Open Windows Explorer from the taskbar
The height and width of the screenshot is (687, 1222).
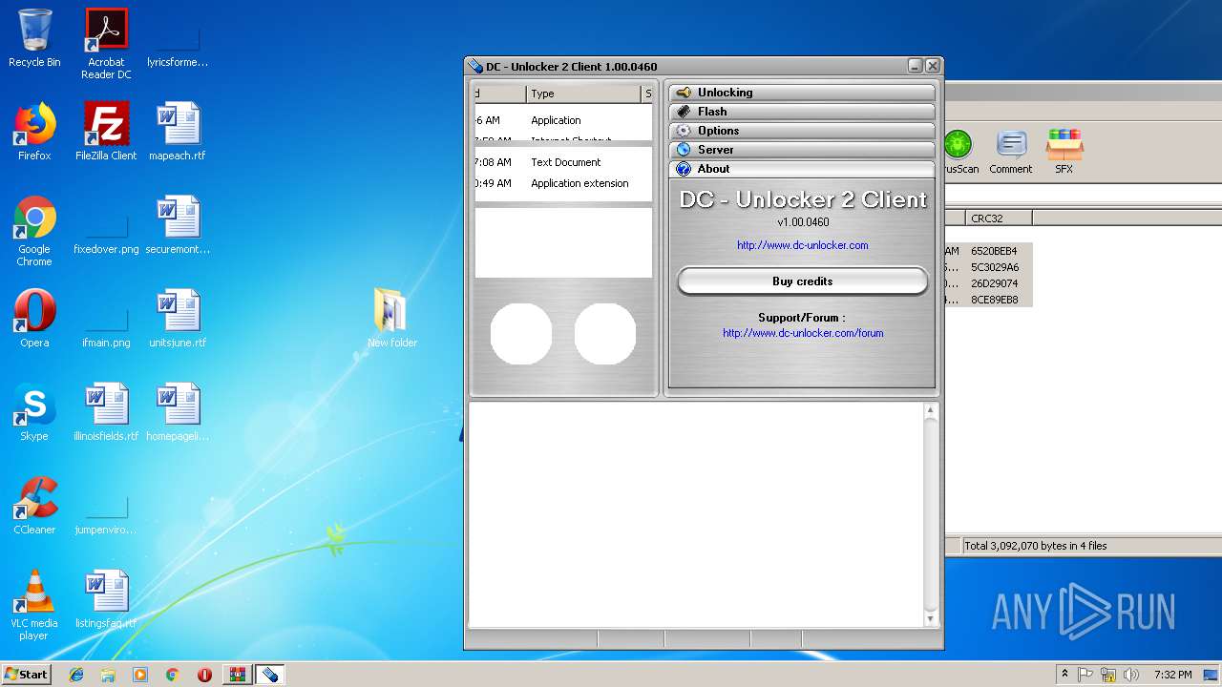108,675
